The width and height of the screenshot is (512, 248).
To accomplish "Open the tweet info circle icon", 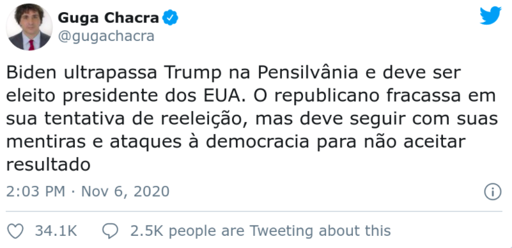I will [492, 192].
